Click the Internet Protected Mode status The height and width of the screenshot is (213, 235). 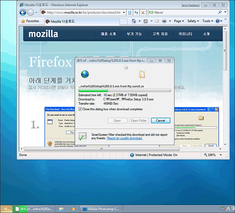[x=154, y=155]
